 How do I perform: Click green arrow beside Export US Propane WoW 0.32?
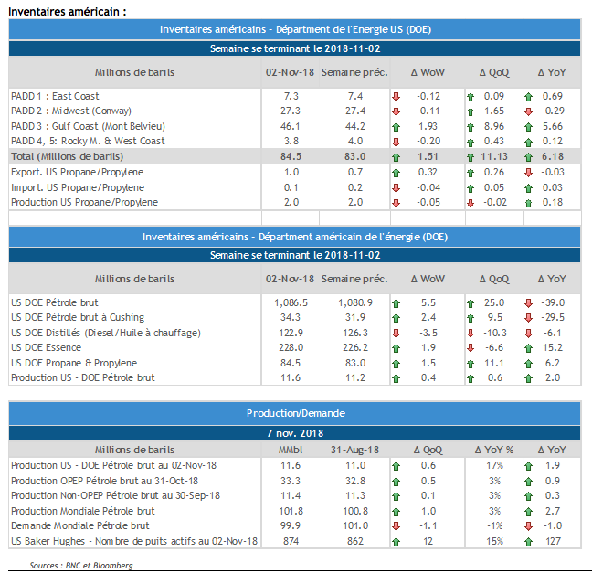396,172
